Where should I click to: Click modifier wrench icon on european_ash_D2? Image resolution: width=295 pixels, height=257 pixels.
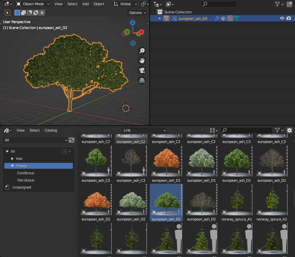[x=217, y=19]
